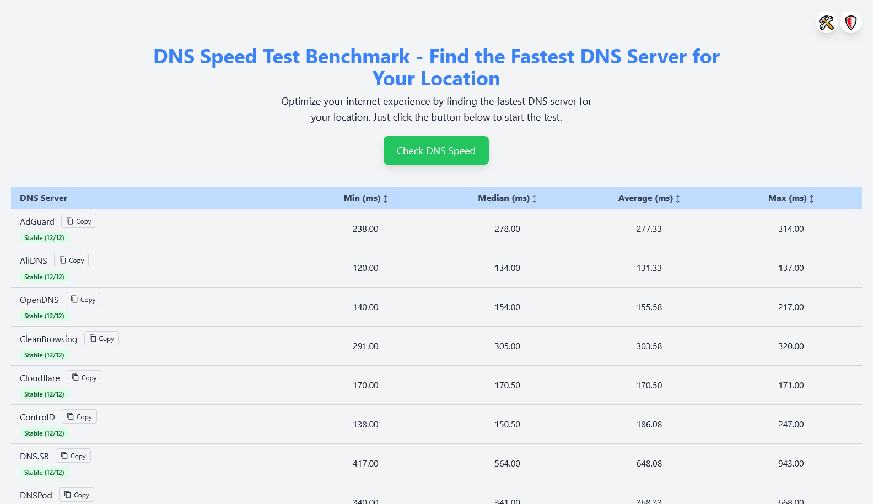Click the DNS Speed Test Benchmark heading
The image size is (873, 504).
(436, 67)
